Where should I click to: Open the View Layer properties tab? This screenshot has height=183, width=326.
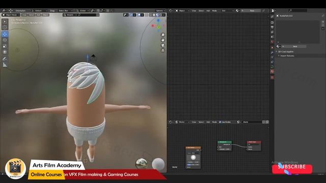(272, 32)
